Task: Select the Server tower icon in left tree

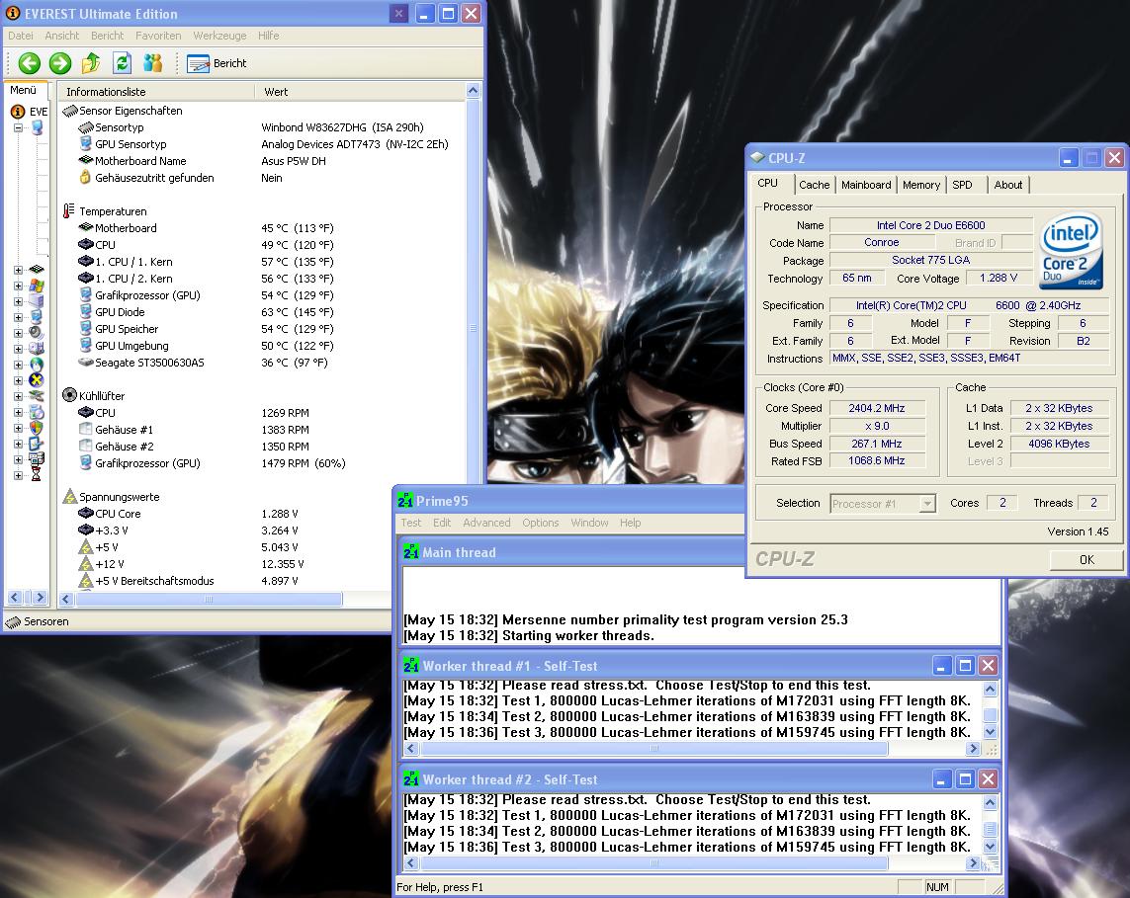Action: 36,301
